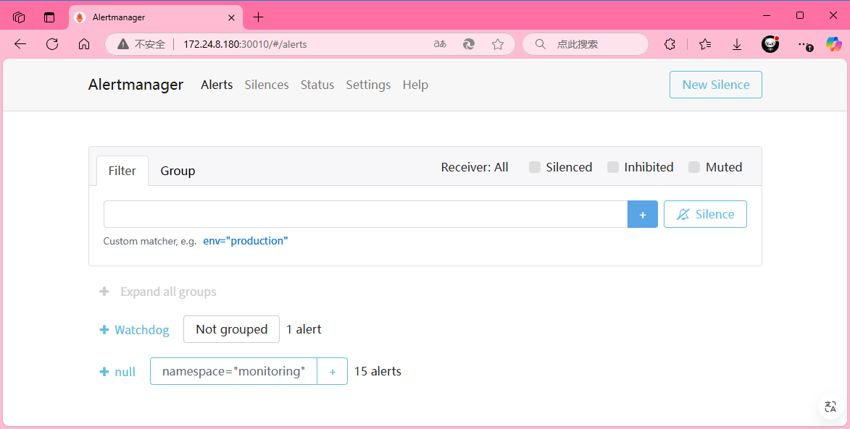Click the env="production" example link
The image size is (850, 429).
coord(245,241)
